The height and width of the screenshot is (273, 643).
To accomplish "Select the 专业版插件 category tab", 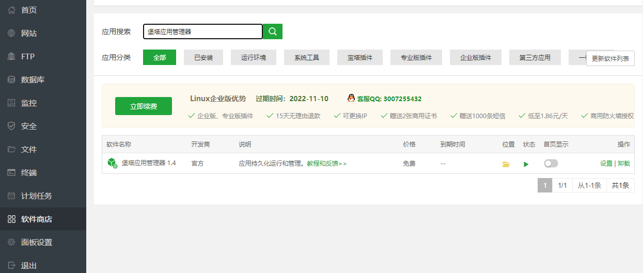I will pyautogui.click(x=416, y=57).
